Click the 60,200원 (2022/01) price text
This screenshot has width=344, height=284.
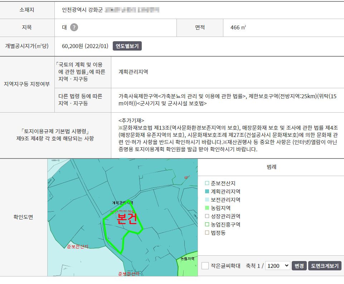tap(85, 46)
